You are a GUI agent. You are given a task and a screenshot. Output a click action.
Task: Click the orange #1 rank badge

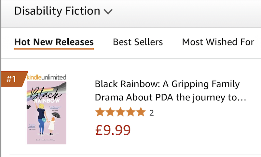pos(12,79)
